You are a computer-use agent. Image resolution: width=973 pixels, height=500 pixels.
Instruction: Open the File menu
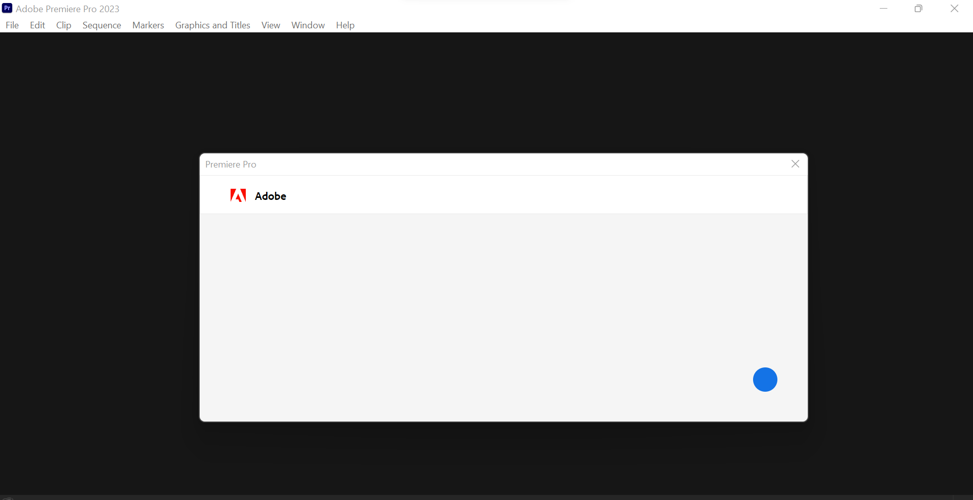coord(12,25)
